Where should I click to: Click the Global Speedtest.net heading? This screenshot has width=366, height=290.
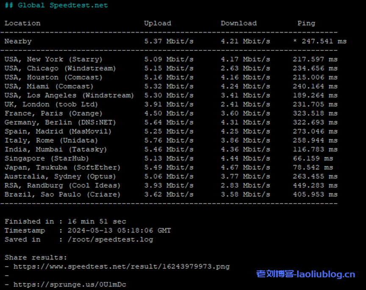coord(56,6)
